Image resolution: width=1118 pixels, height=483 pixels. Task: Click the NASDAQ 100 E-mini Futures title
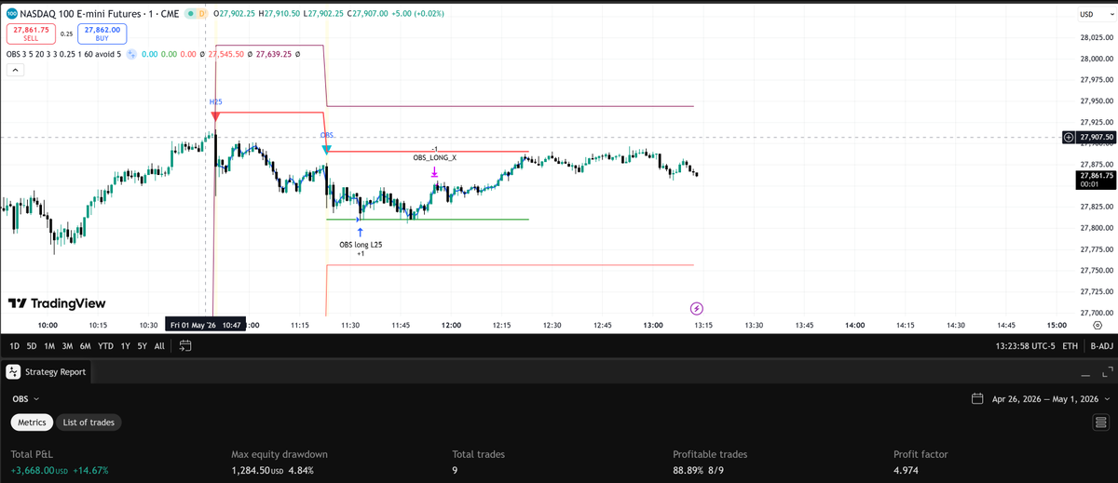point(80,14)
